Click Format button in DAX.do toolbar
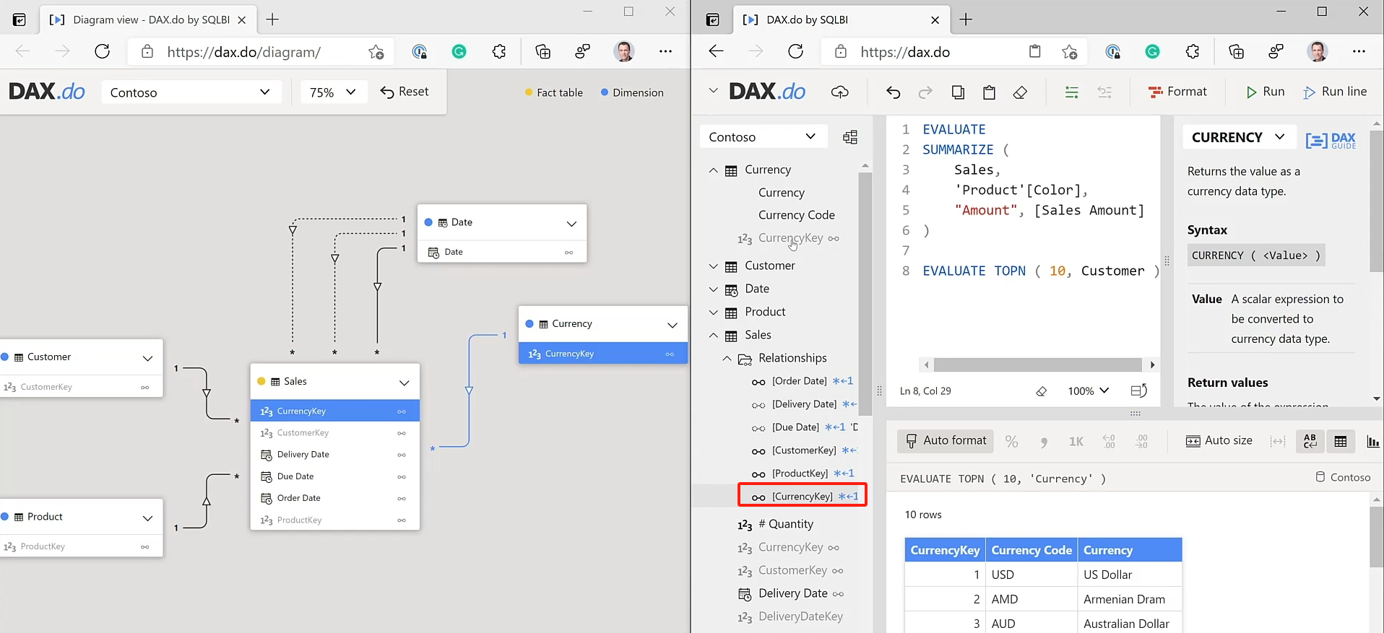Viewport: 1384px width, 633px height. (1177, 92)
